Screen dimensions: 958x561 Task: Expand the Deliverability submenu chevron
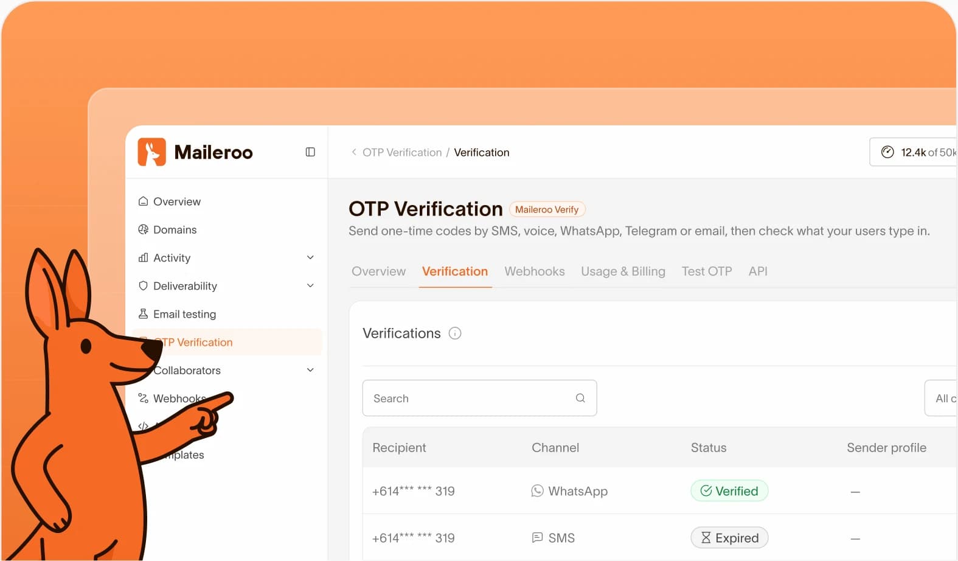310,286
